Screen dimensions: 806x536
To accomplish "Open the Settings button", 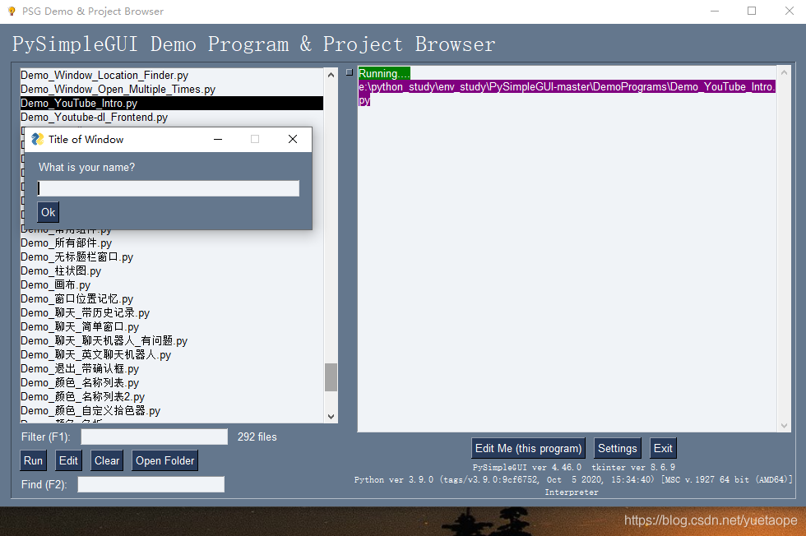I will (x=618, y=448).
